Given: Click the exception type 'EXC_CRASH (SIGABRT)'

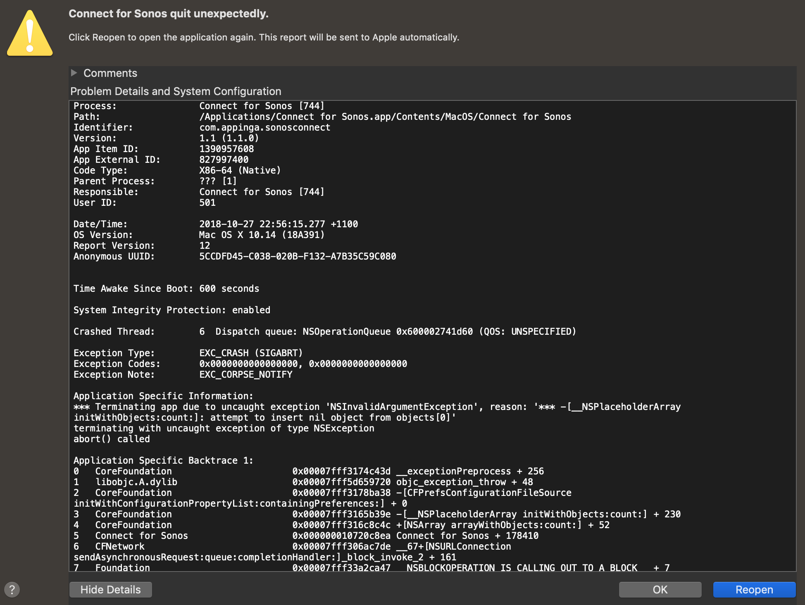Looking at the screenshot, I should pos(251,353).
